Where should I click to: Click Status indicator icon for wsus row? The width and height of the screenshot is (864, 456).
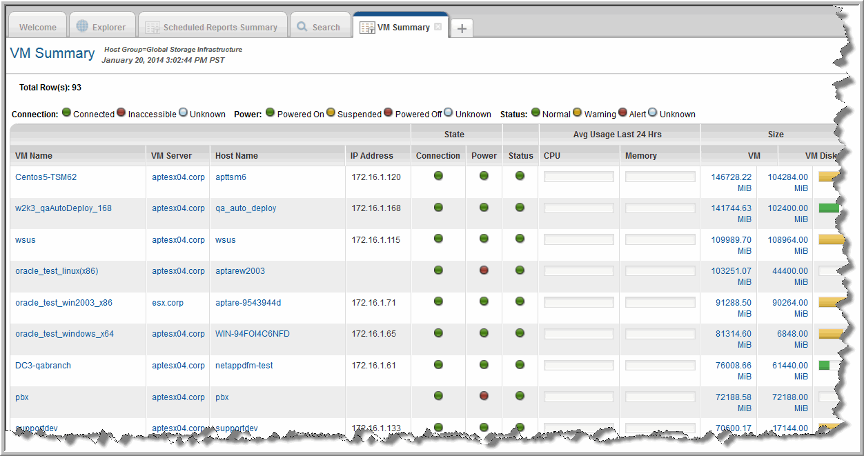(520, 239)
